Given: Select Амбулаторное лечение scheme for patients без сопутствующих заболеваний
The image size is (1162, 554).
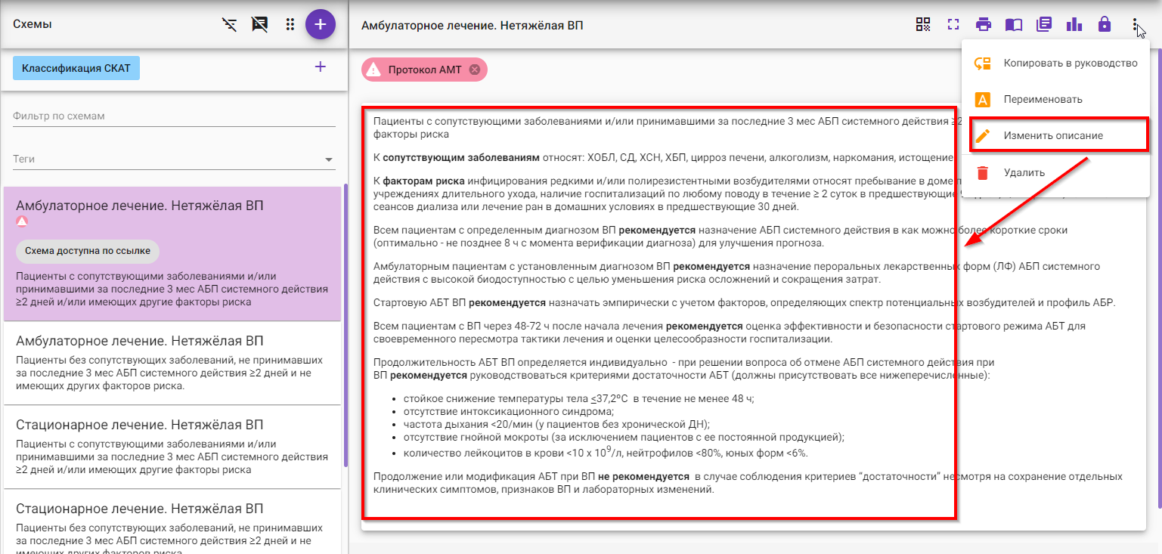Looking at the screenshot, I should click(172, 363).
